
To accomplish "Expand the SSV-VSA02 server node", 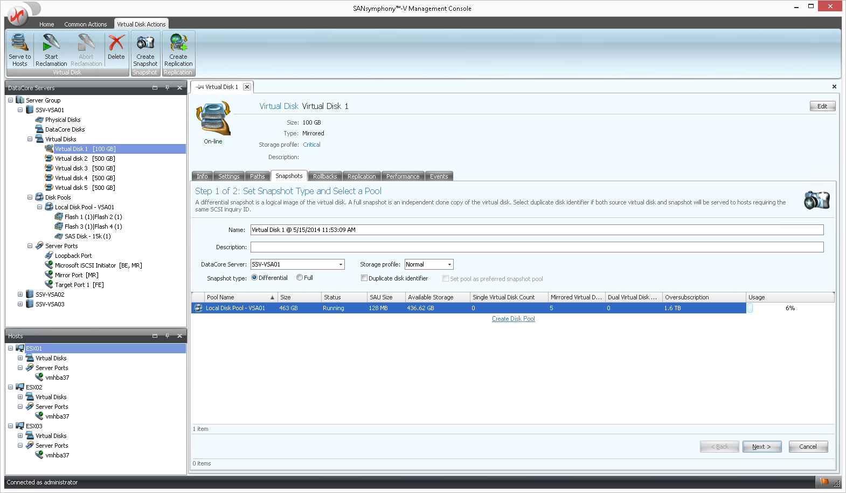I will tap(20, 295).
